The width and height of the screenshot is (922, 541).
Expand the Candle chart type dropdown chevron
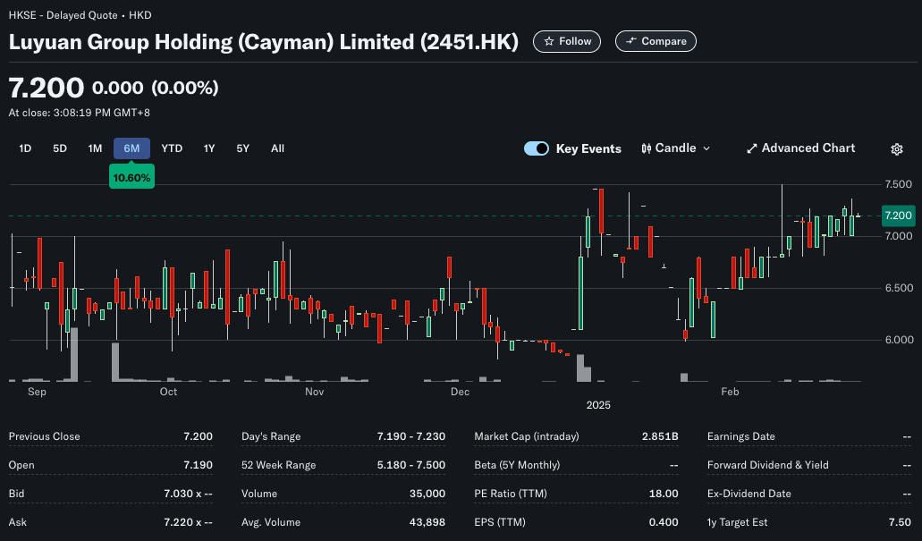(x=706, y=148)
